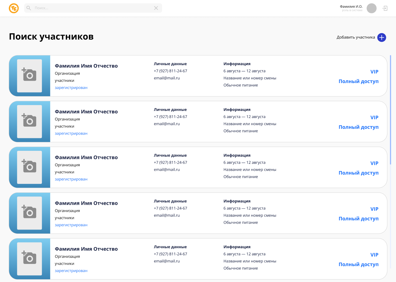The height and width of the screenshot is (282, 396).
Task: Open the user avatar circle
Action: [x=371, y=8]
